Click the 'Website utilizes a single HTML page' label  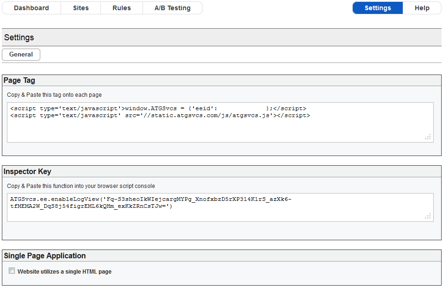pos(64,272)
